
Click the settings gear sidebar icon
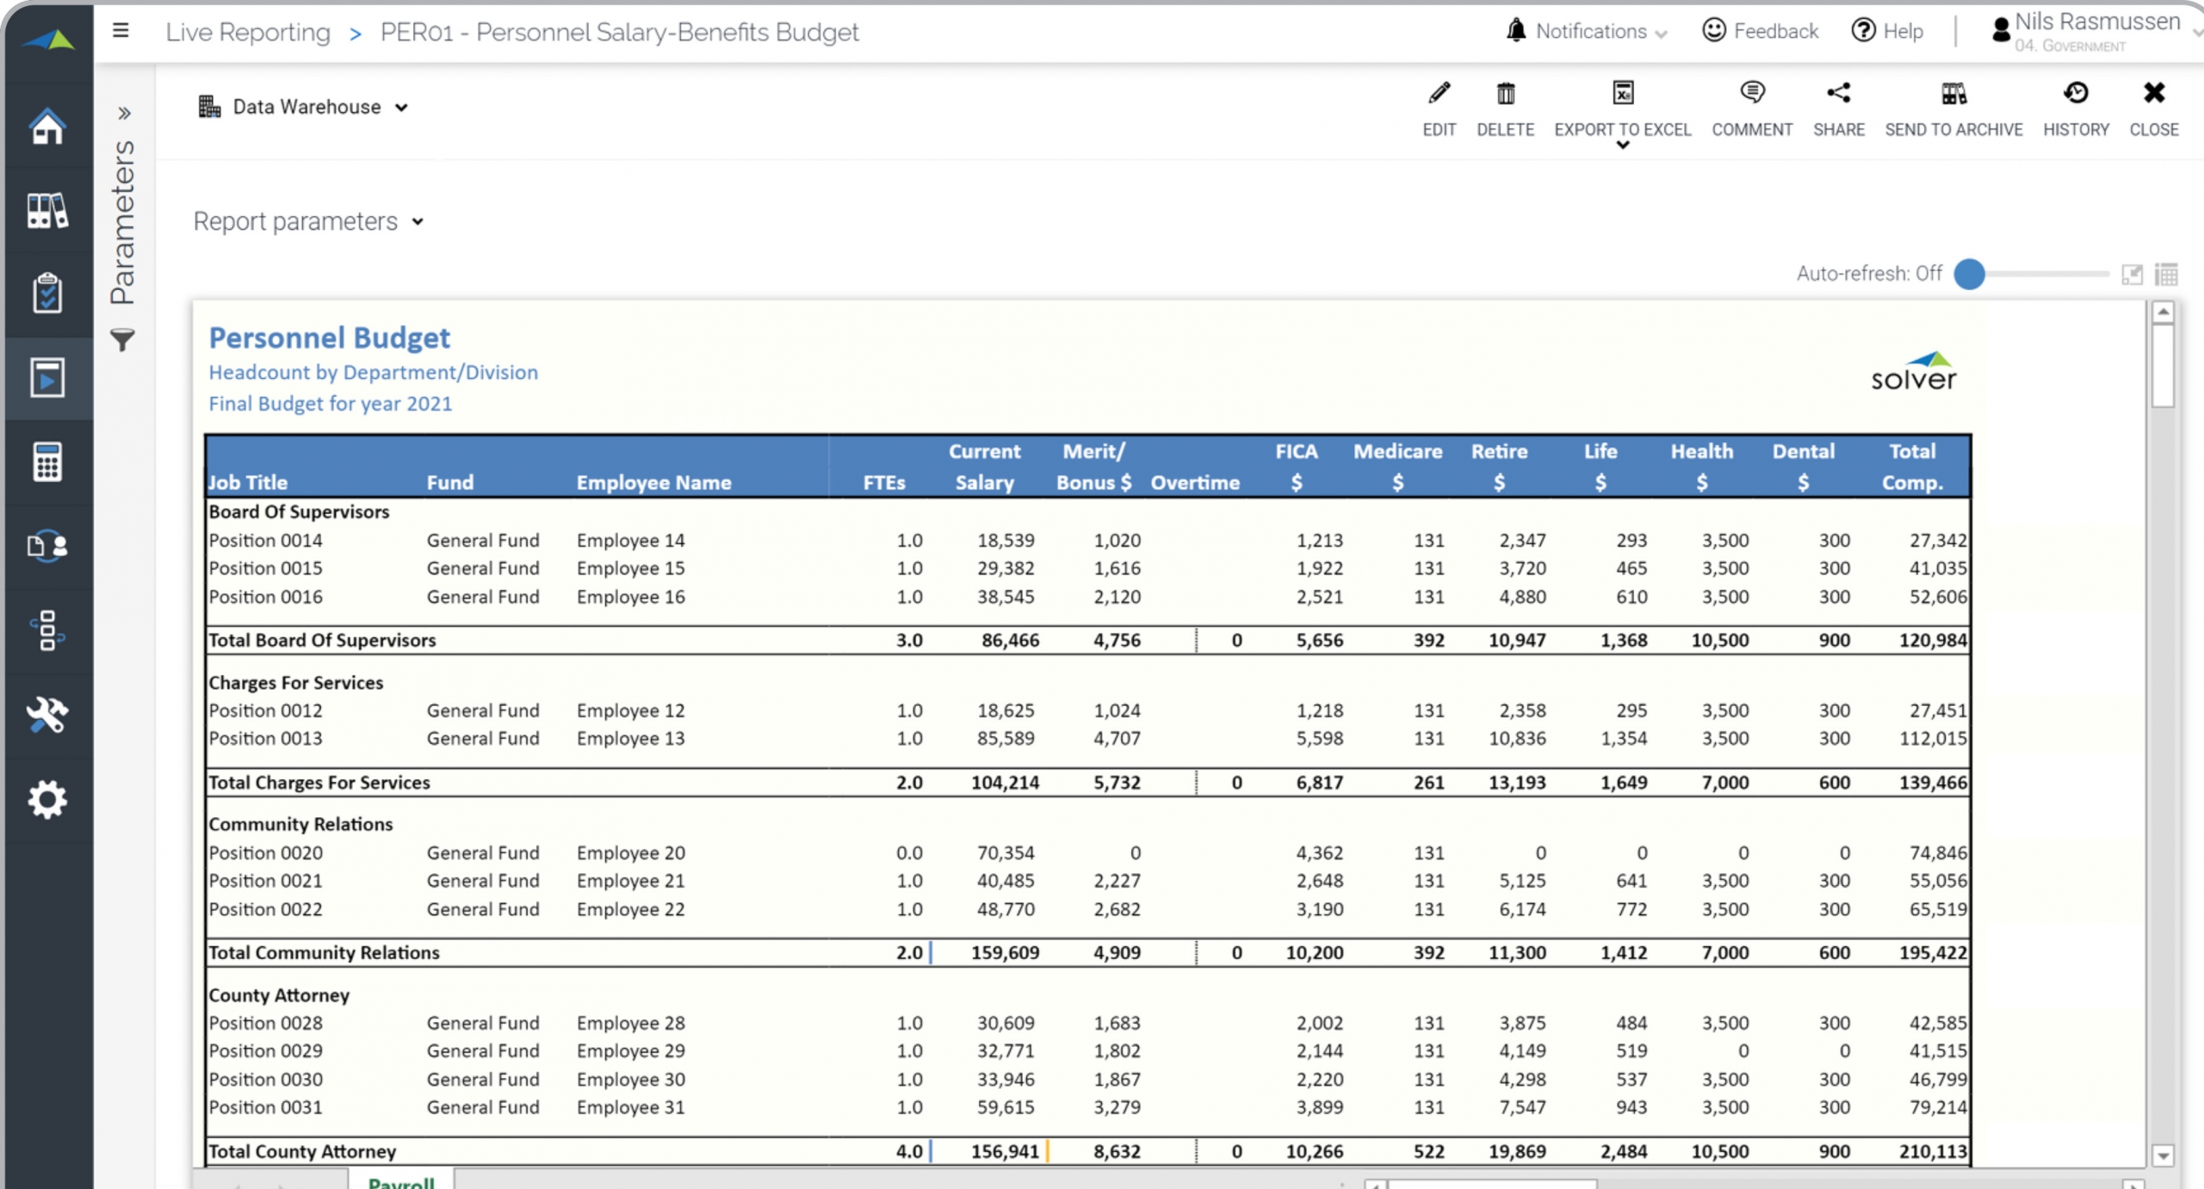(x=47, y=800)
